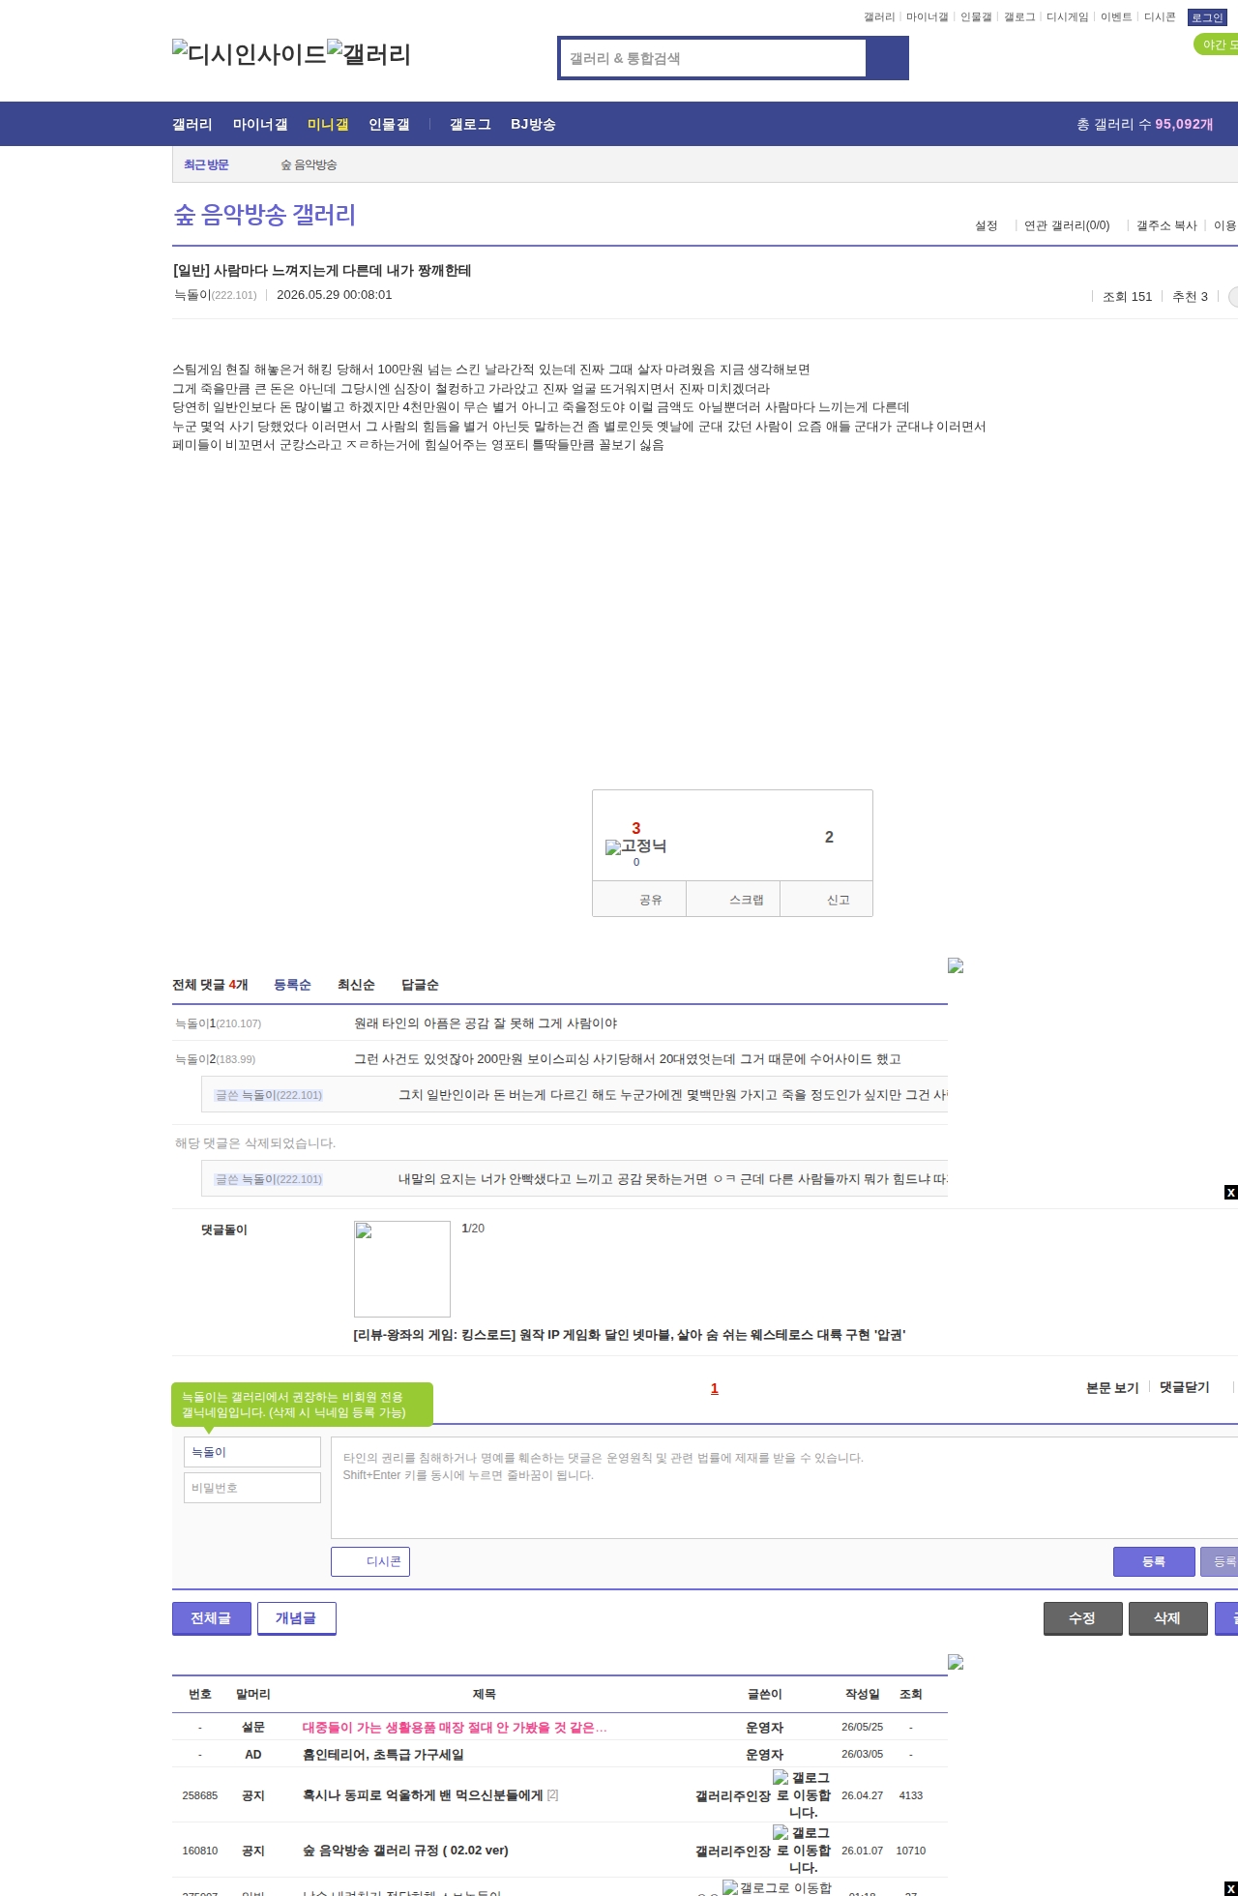Open 미니갤 in the blue navigation bar
The image size is (1238, 1896).
pos(328,124)
